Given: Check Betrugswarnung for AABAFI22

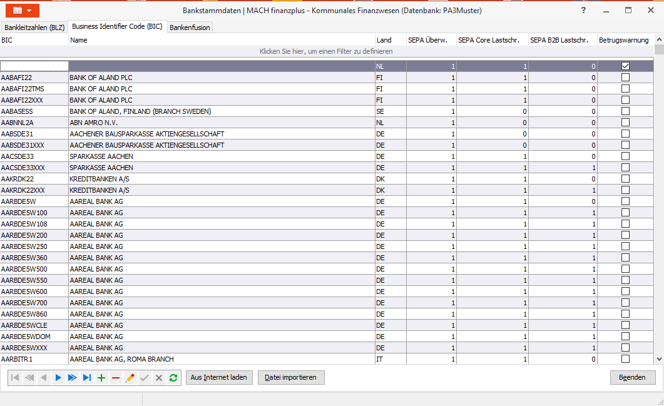Looking at the screenshot, I should 625,78.
